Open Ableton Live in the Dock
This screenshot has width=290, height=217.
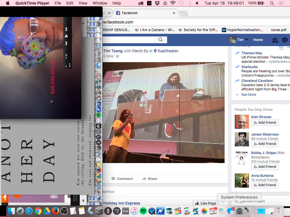(x=125, y=211)
